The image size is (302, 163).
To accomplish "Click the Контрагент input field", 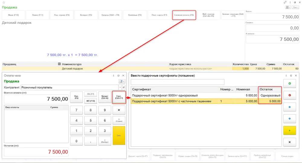I will point(70,88).
